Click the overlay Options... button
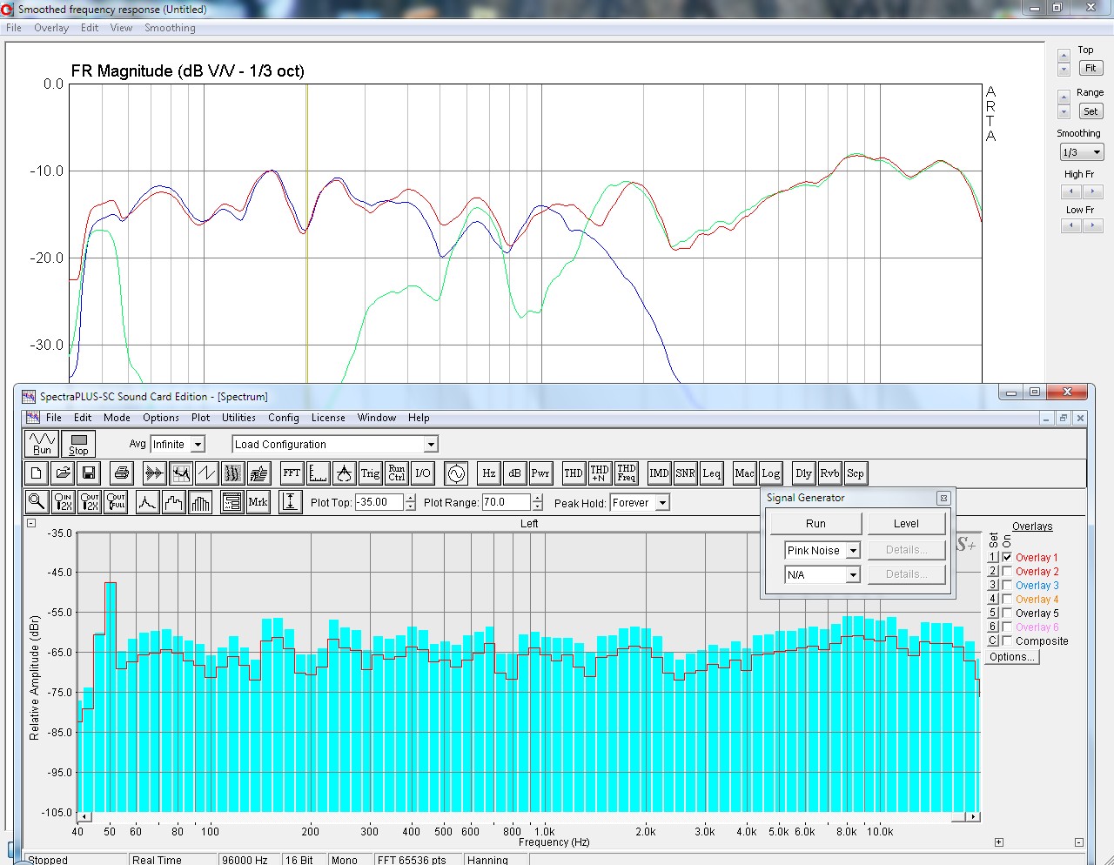 click(x=1012, y=657)
